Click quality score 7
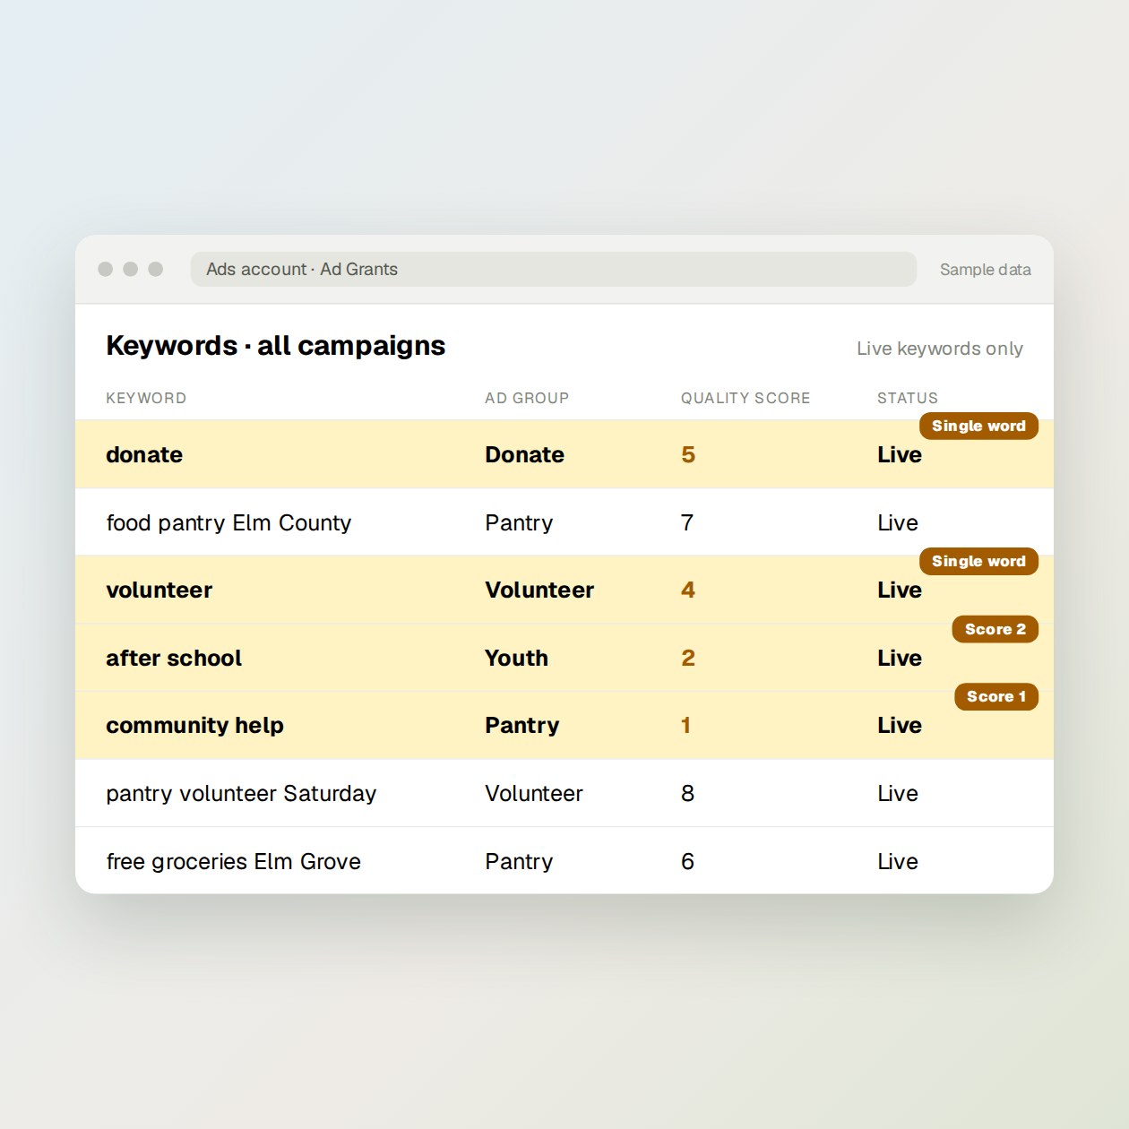1129x1129 pixels. coord(687,522)
